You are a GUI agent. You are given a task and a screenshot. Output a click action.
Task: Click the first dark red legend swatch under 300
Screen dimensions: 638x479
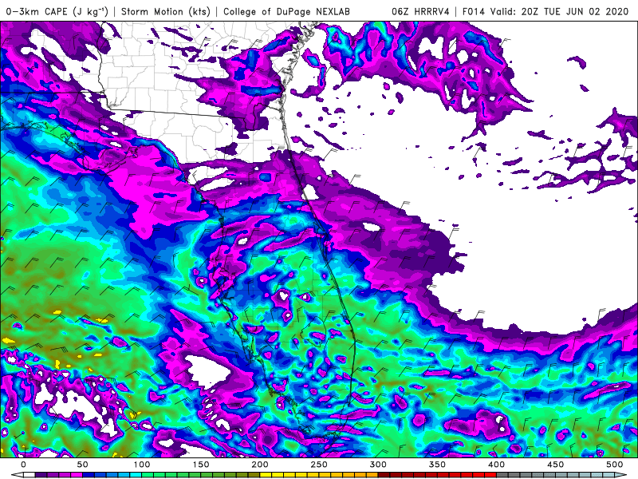384,475
